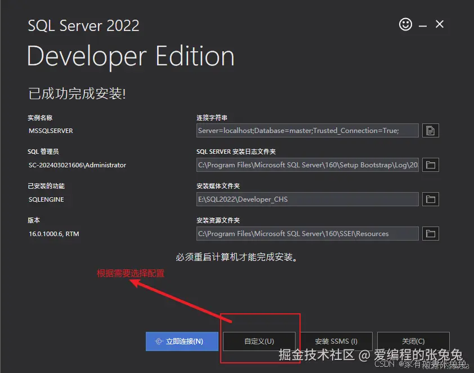
Task: Click the SSEI\Resources path field
Action: [307, 233]
